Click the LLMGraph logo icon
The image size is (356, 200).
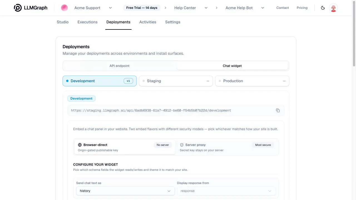click(x=18, y=8)
